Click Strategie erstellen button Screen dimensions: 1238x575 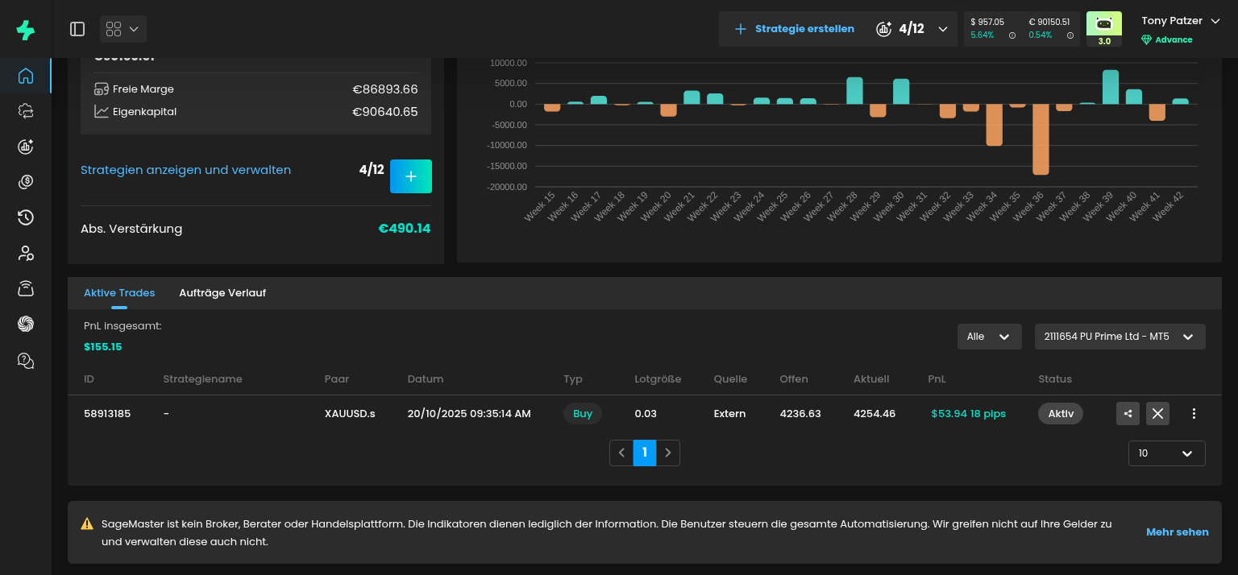795,29
